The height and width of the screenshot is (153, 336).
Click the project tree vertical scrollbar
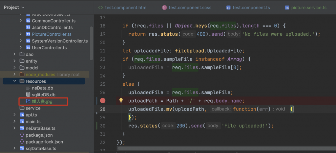pyautogui.click(x=91, y=43)
